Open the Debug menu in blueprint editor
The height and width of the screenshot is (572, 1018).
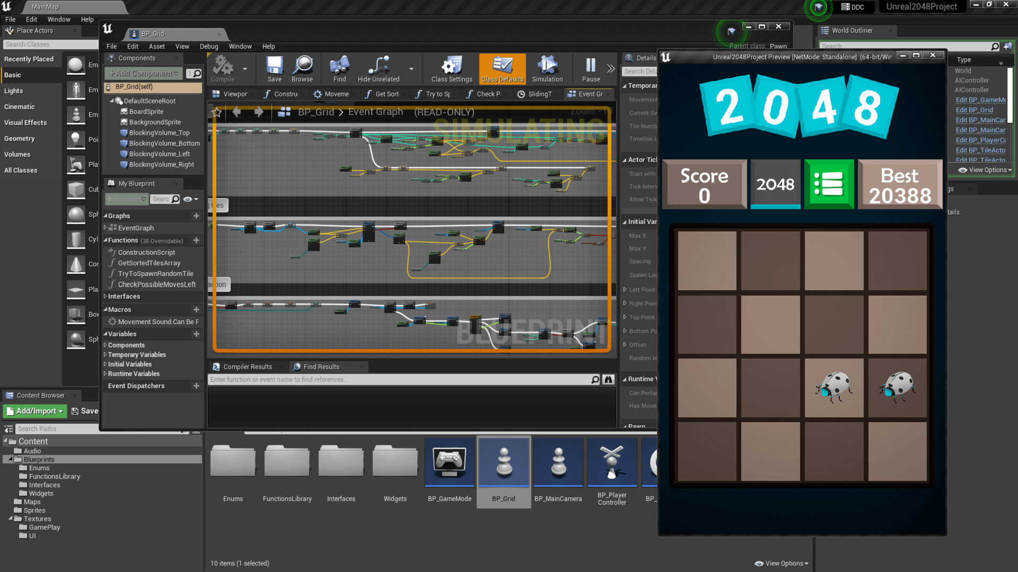click(x=209, y=47)
